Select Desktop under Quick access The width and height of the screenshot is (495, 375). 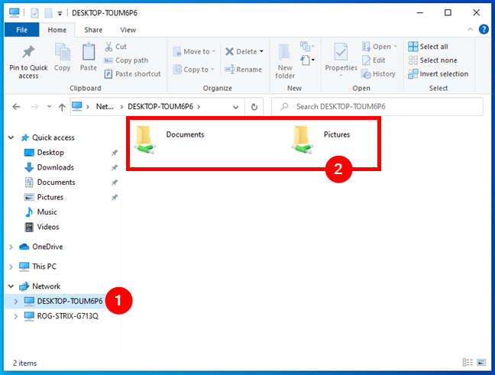pos(50,153)
